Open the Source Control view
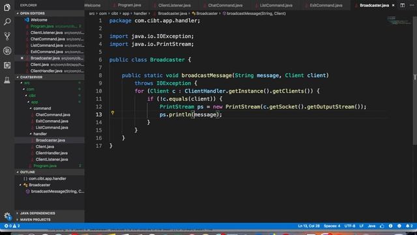The width and height of the screenshot is (417, 235). [x=7, y=36]
